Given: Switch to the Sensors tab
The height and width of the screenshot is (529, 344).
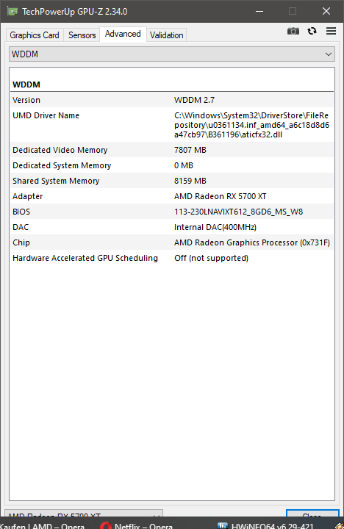Looking at the screenshot, I should pos(82,35).
